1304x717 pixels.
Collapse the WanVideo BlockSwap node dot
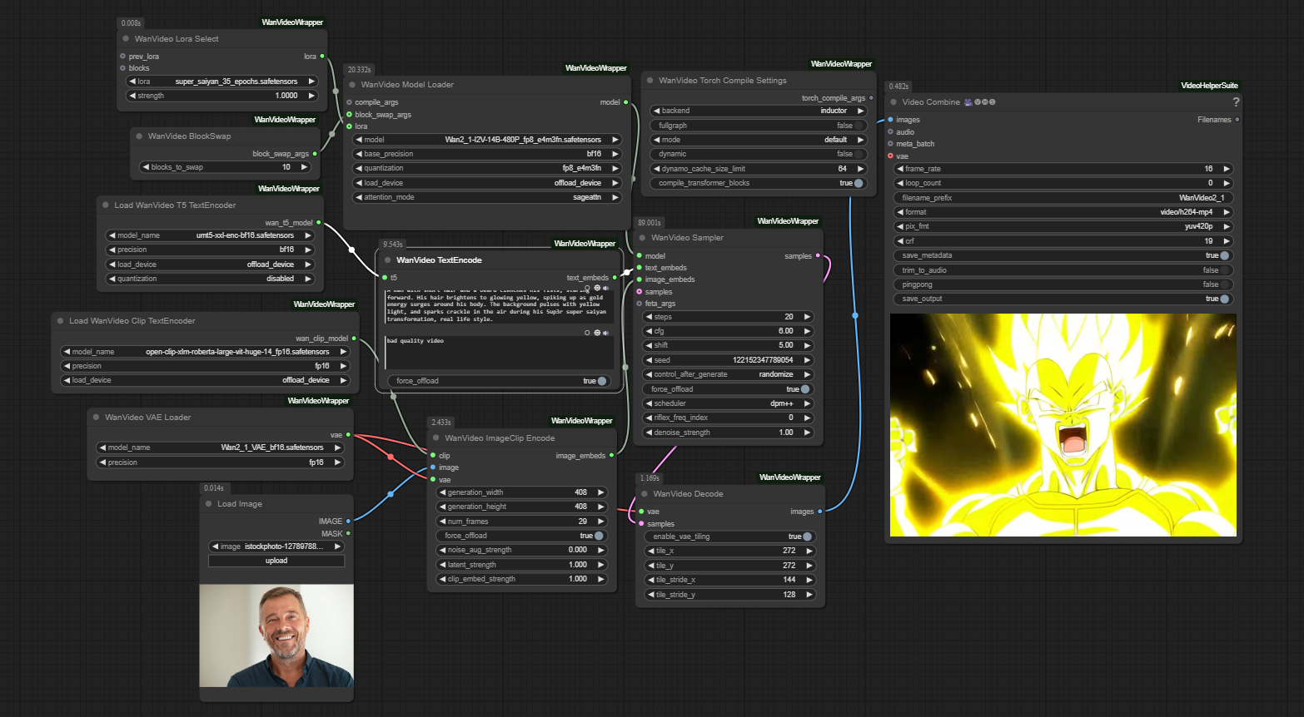(x=139, y=136)
